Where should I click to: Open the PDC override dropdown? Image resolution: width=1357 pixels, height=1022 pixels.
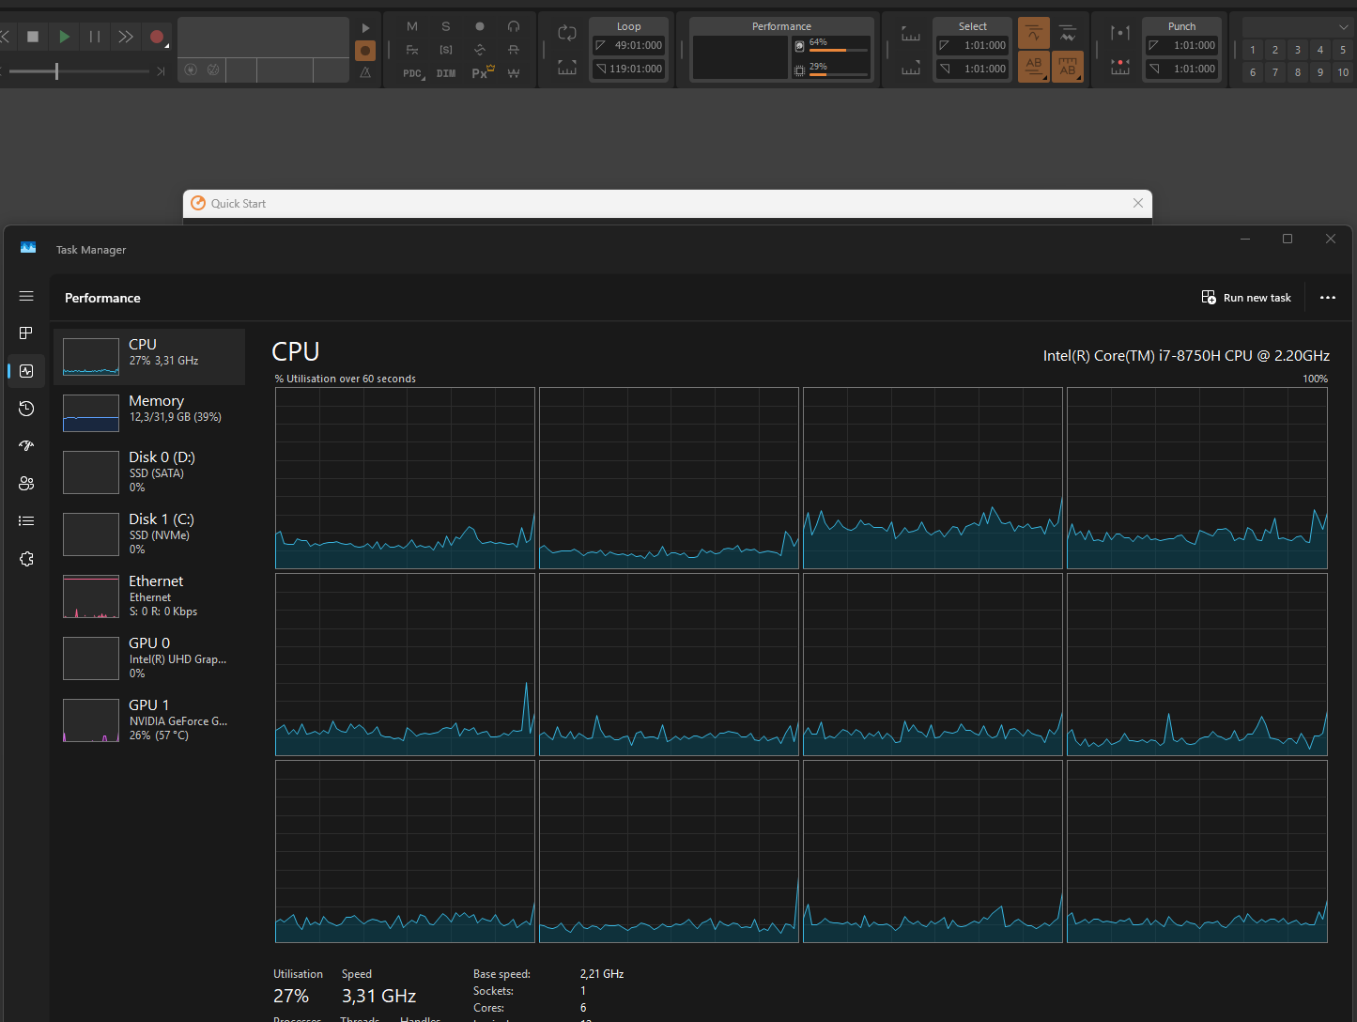(413, 73)
